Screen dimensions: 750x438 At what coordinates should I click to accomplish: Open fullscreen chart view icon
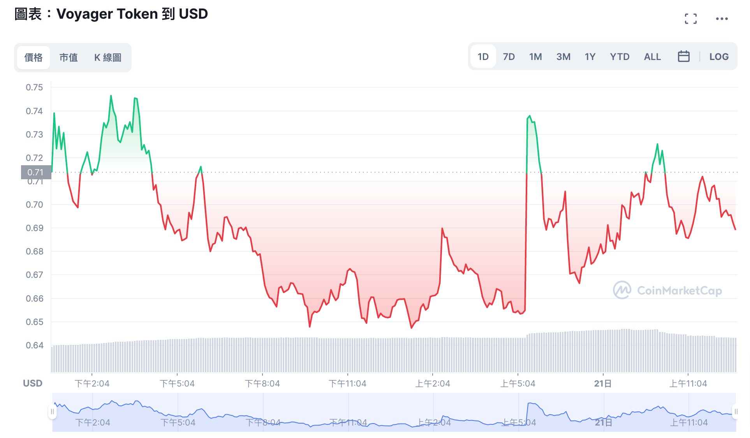[690, 18]
